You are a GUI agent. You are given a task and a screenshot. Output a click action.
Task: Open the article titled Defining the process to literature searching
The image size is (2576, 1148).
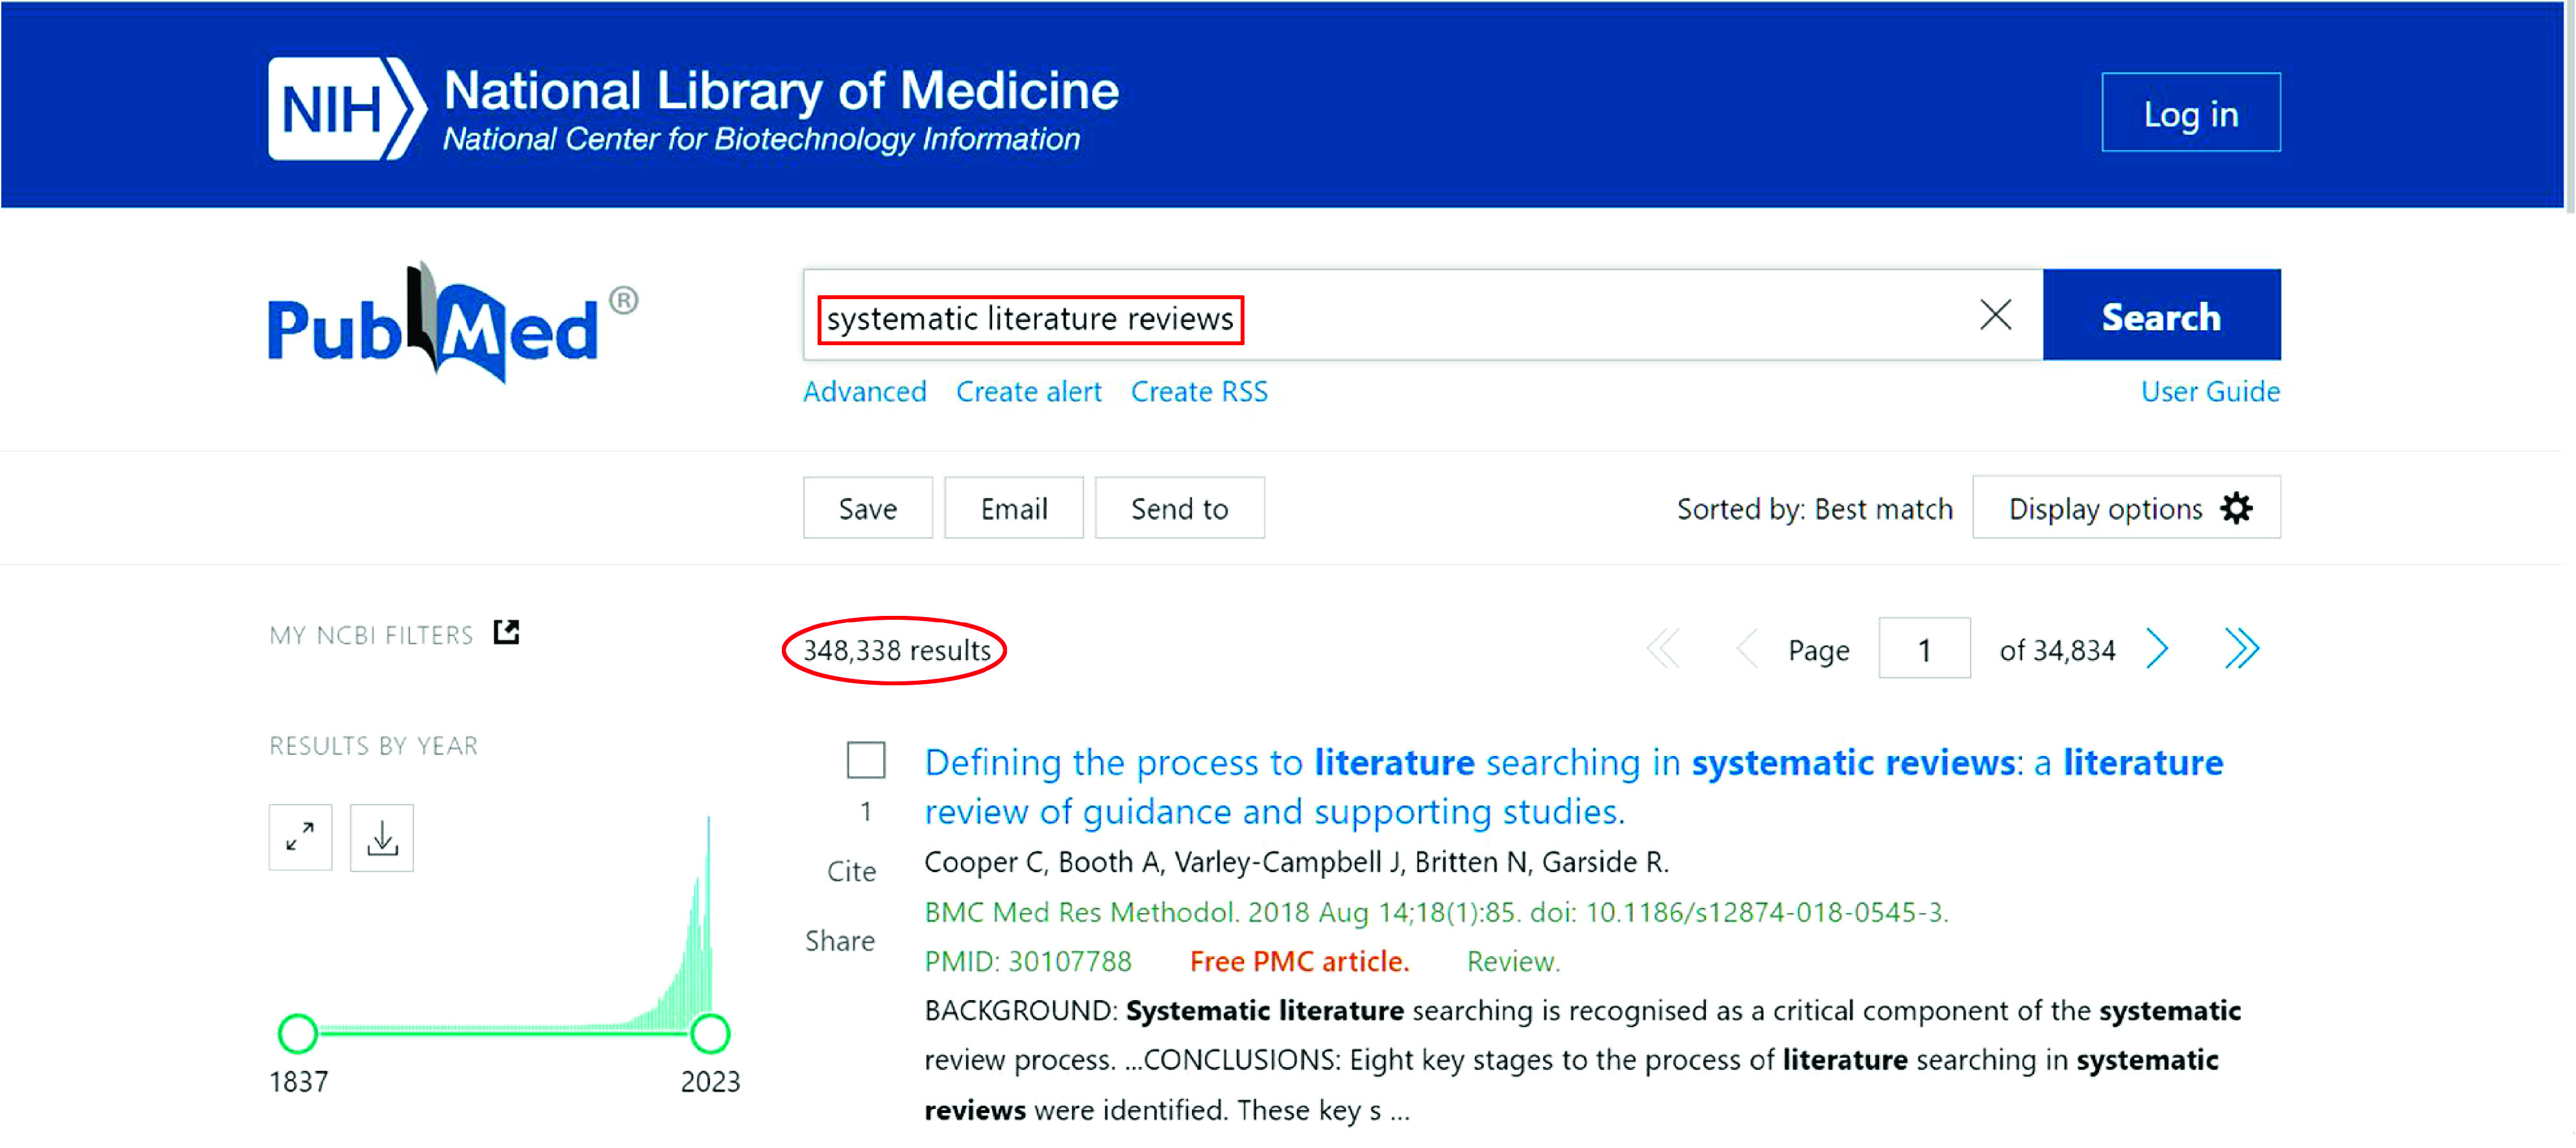point(1573,787)
